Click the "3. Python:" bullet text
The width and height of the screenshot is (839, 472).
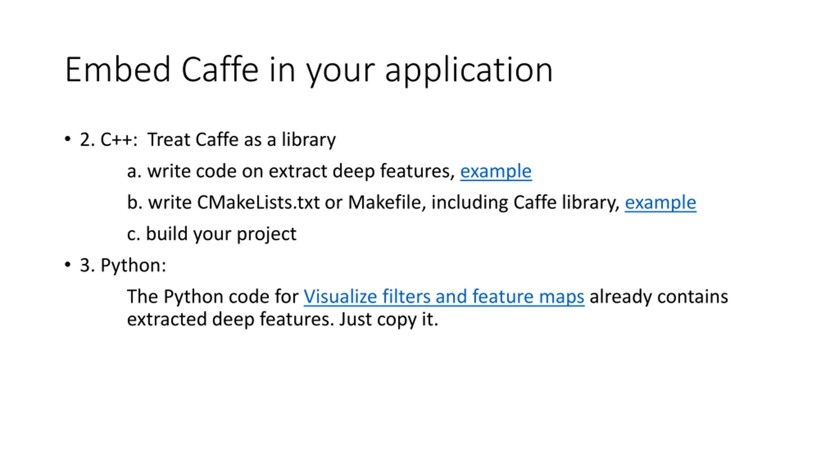click(x=123, y=265)
